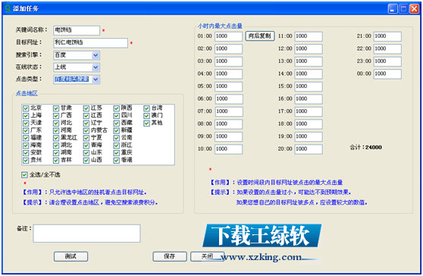
Task: Toggle the 湖南 checkbox
Action: [56, 153]
